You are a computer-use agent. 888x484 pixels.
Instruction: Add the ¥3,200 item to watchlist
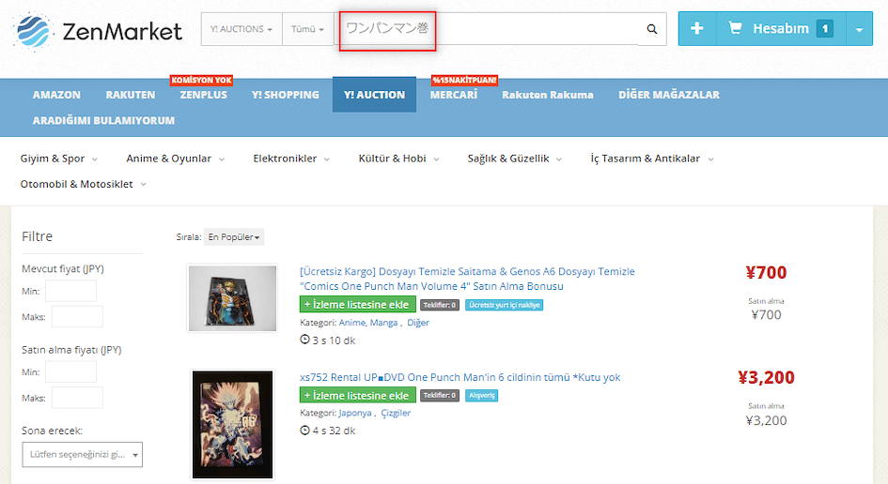click(357, 395)
